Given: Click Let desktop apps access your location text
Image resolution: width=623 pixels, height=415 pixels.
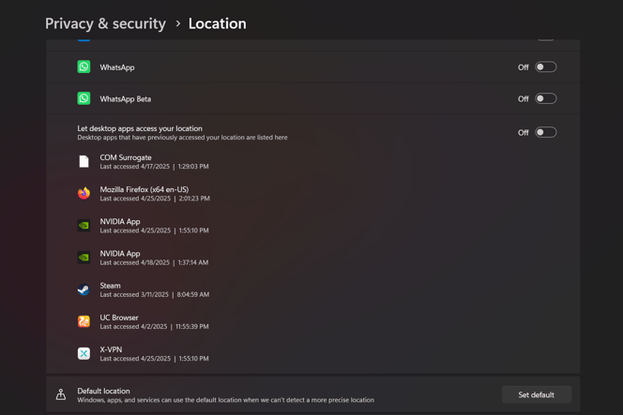Looking at the screenshot, I should point(140,128).
